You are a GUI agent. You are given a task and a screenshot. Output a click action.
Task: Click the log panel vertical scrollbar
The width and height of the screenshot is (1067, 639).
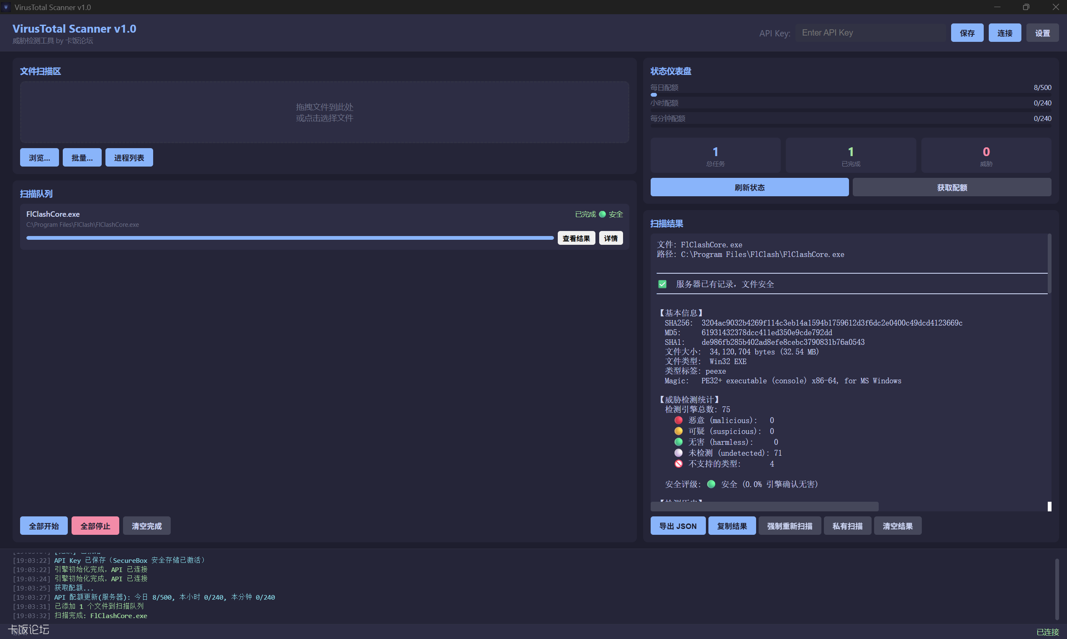coord(1056,589)
